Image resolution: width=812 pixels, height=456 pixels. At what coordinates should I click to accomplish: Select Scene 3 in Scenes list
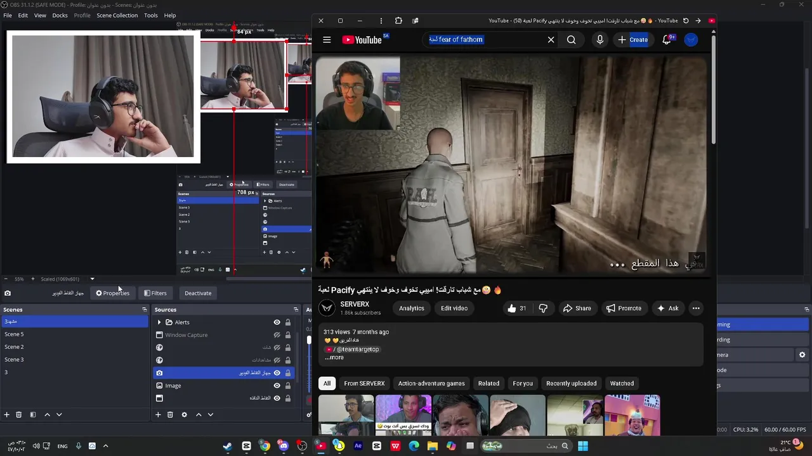(74, 360)
